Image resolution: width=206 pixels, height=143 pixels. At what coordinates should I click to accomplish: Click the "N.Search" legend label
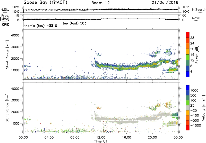point(199,10)
